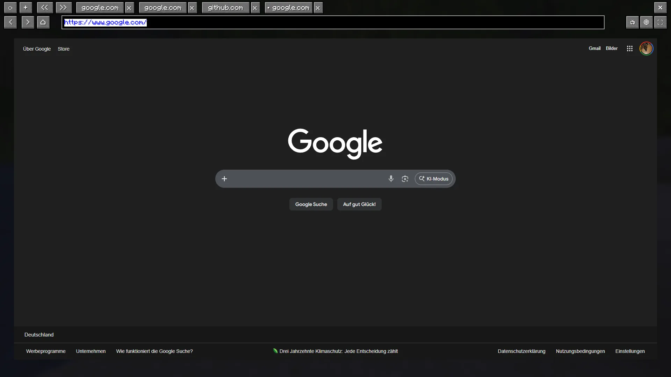Image resolution: width=671 pixels, height=377 pixels.
Task: Open the Bilder link
Action: click(x=612, y=48)
